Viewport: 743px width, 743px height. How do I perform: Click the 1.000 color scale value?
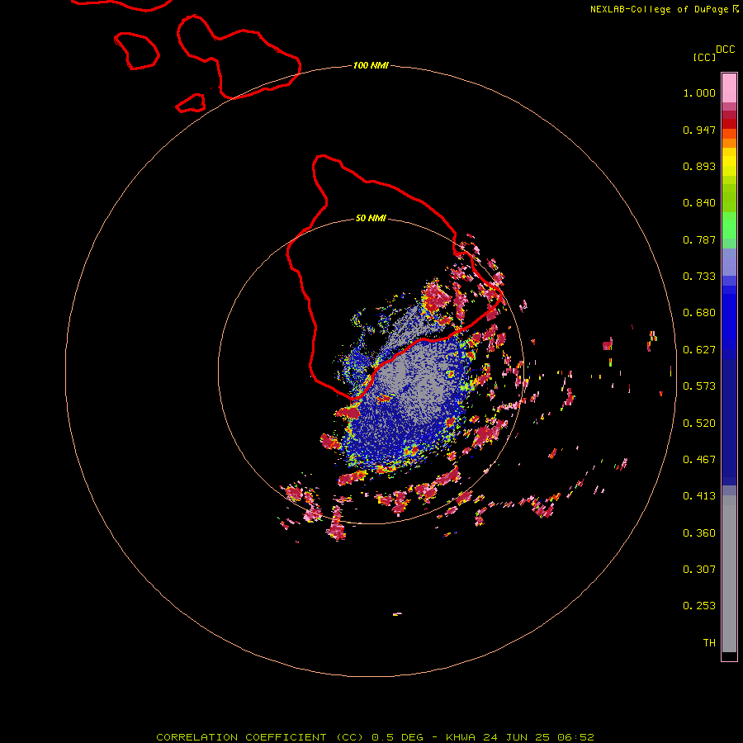(699, 92)
